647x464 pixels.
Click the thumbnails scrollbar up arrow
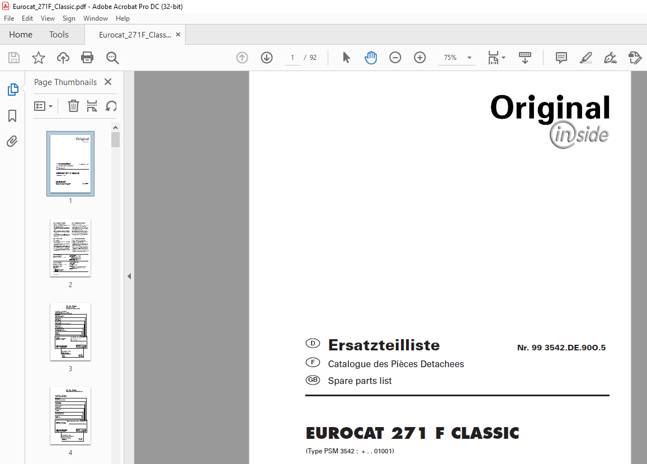tap(116, 127)
